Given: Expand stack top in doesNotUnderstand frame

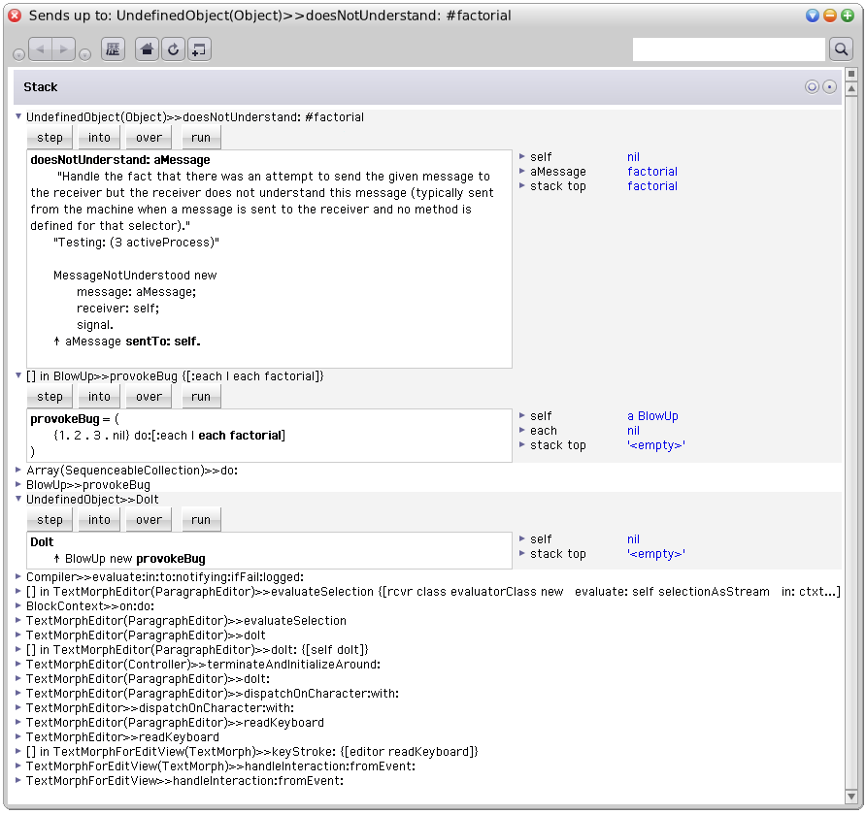Looking at the screenshot, I should pos(522,185).
